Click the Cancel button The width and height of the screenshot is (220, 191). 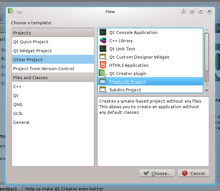193,173
